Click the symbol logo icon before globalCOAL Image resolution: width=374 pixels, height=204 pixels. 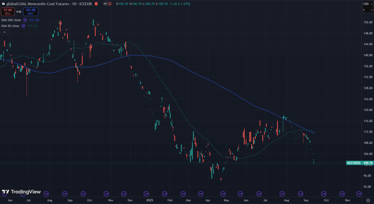(3, 4)
